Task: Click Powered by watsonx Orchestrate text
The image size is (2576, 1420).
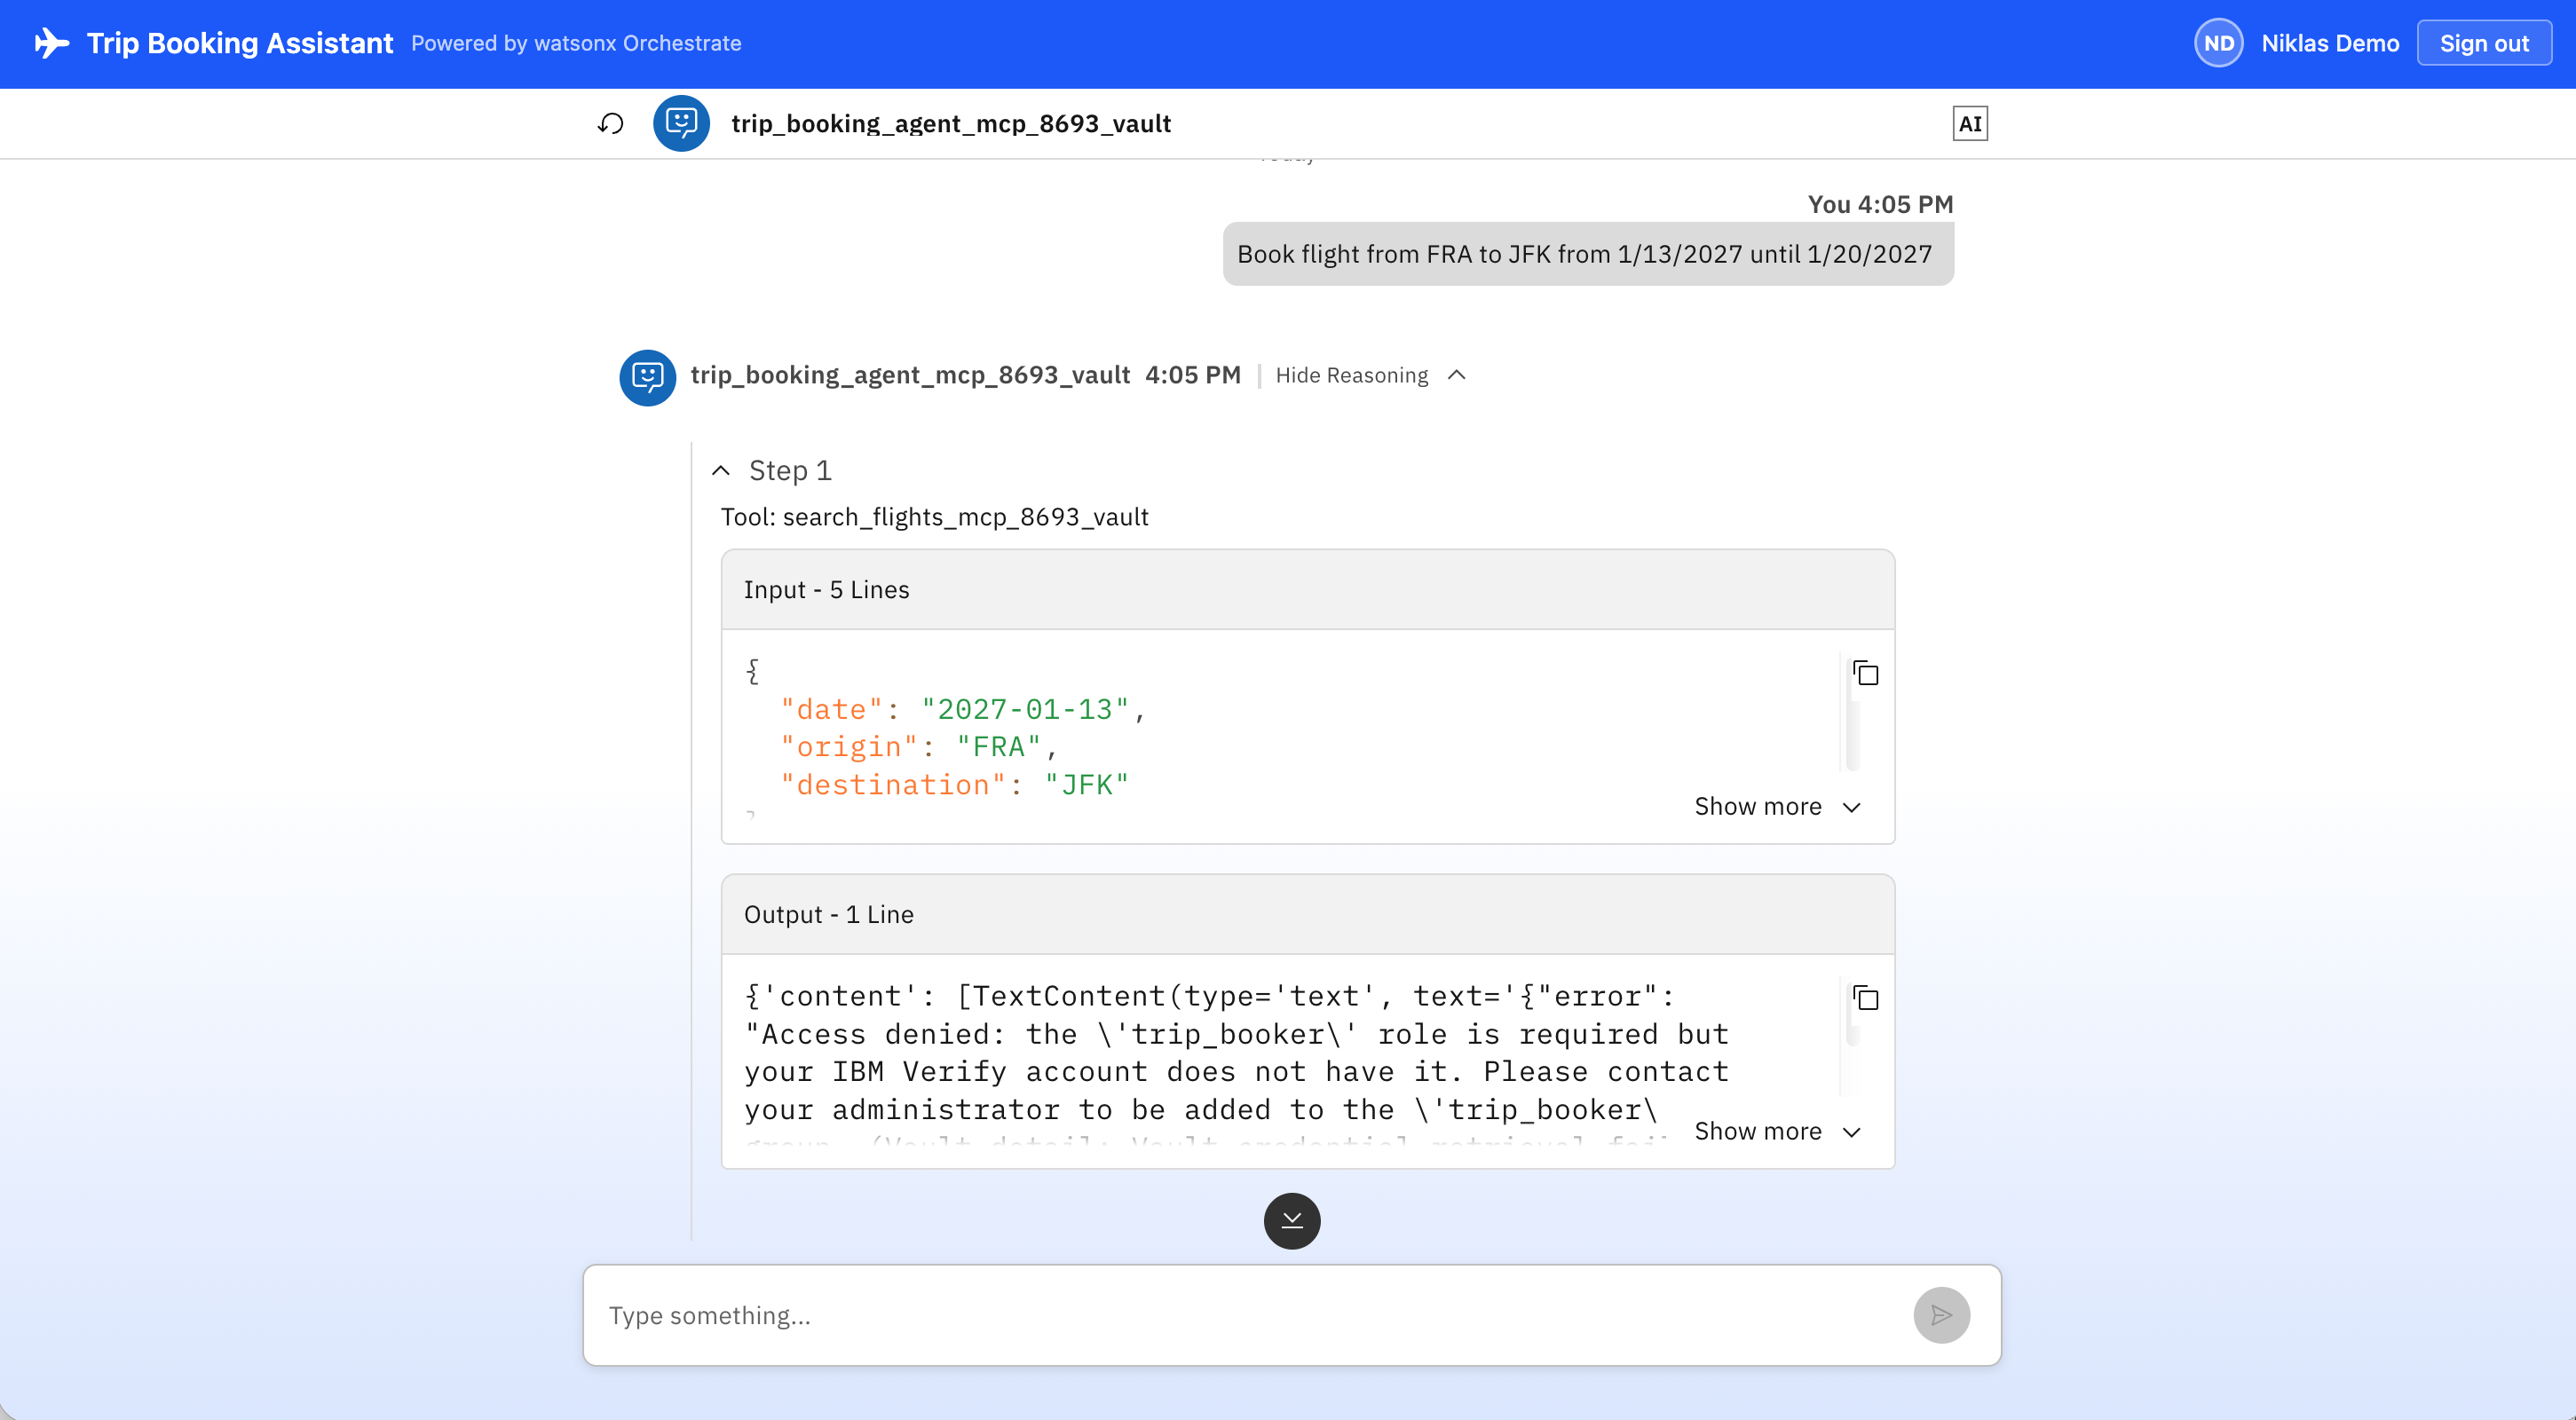Action: 576,43
